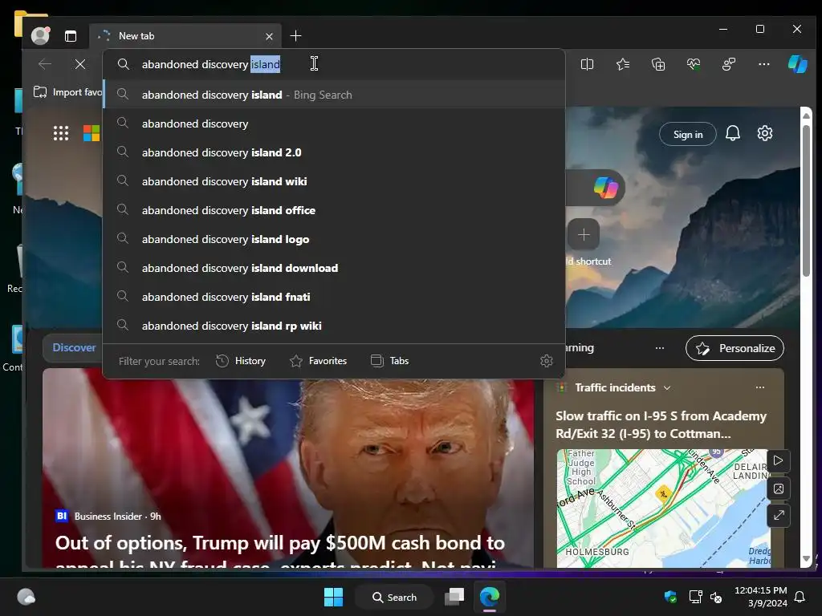Open Task View on taskbar

click(x=454, y=597)
